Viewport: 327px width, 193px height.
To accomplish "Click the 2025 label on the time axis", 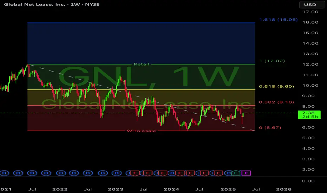I will (228, 189).
